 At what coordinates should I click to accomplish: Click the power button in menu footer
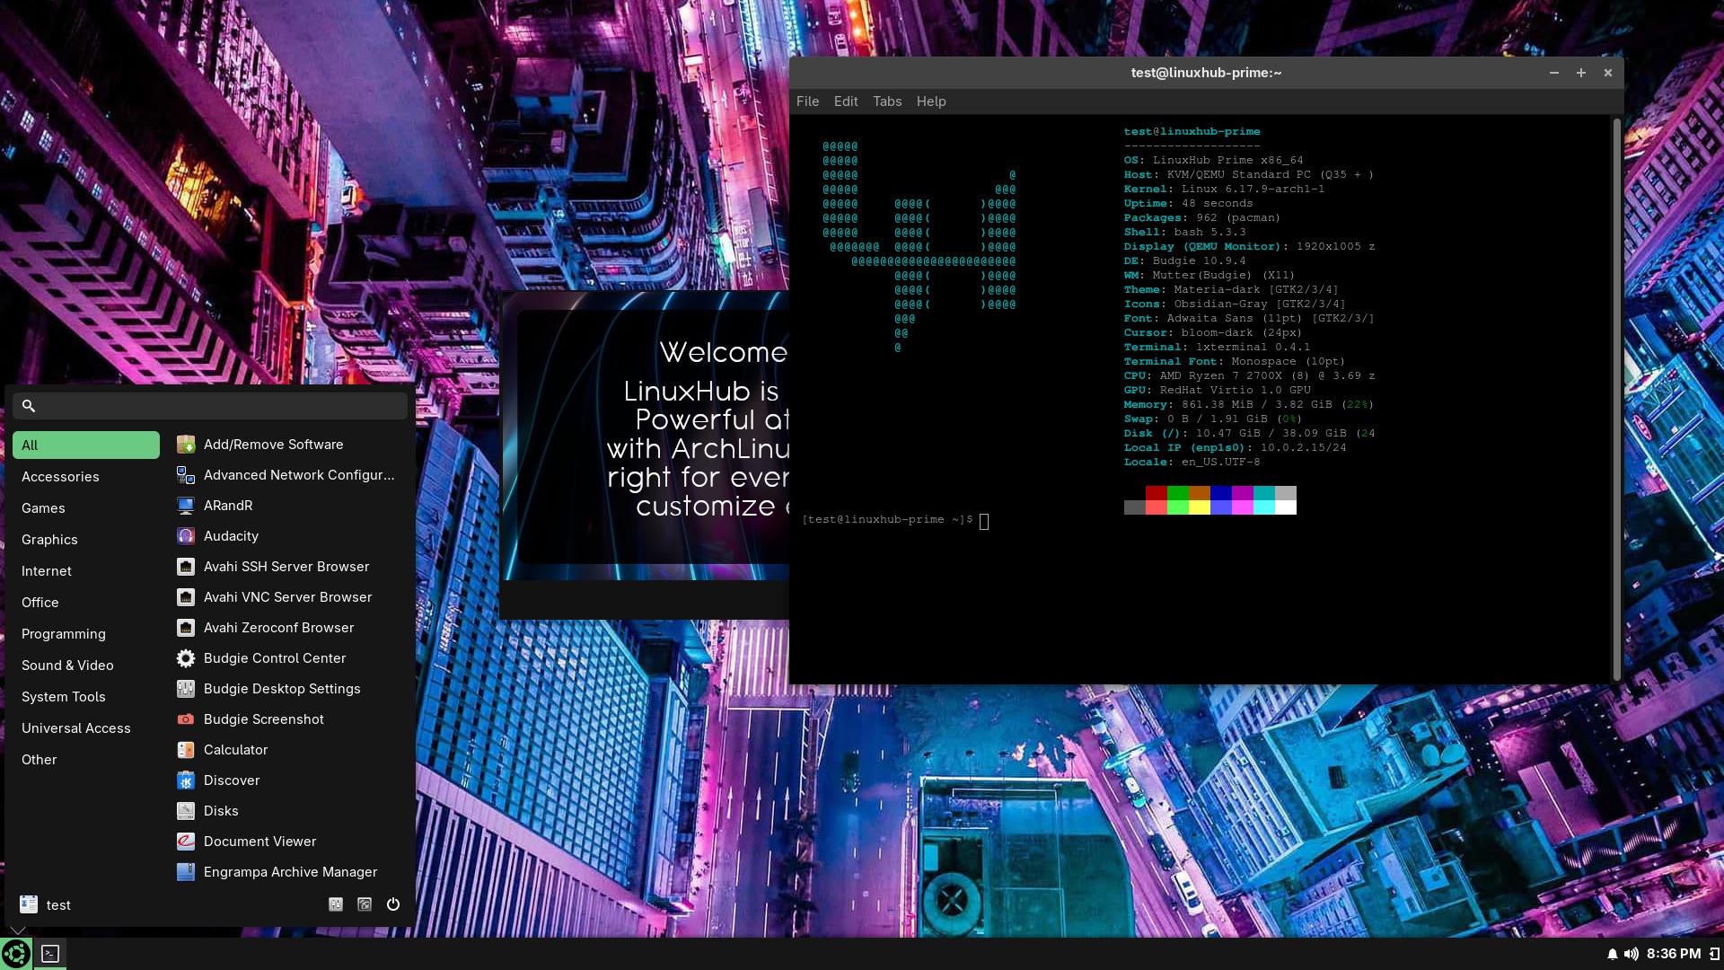[393, 904]
